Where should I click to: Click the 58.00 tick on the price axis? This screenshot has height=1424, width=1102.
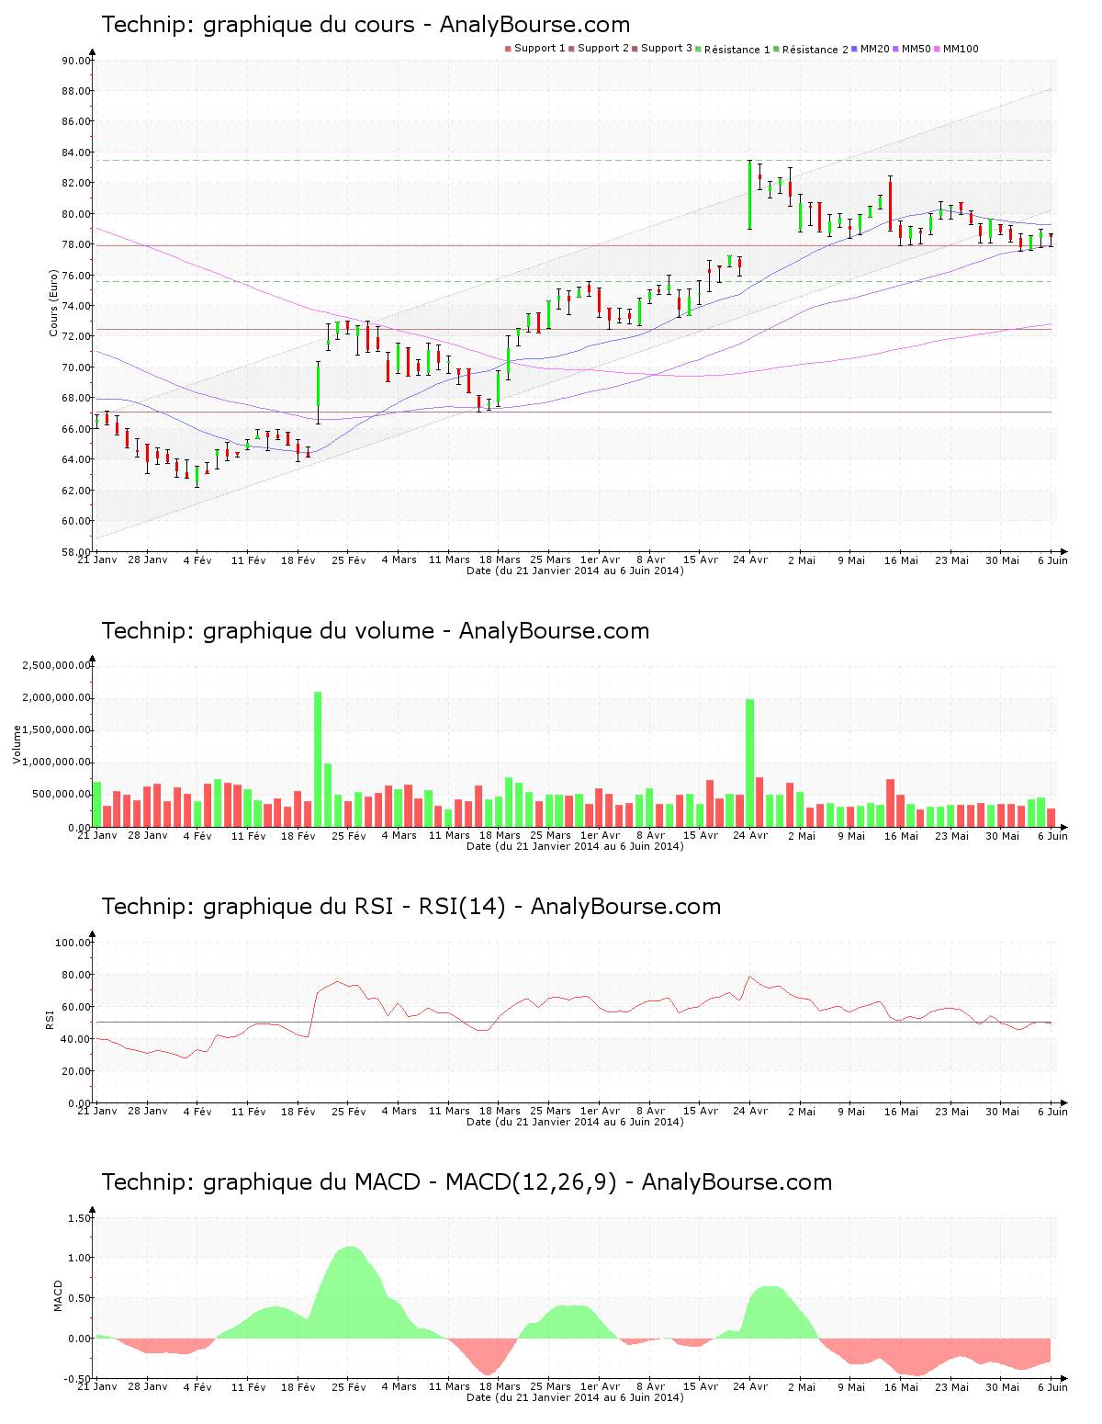76,551
